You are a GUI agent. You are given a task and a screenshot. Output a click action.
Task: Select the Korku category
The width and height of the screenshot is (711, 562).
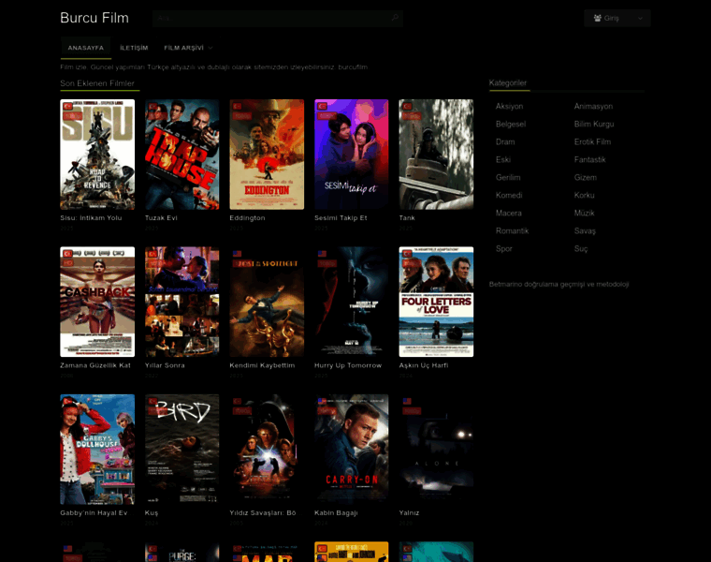coord(584,195)
